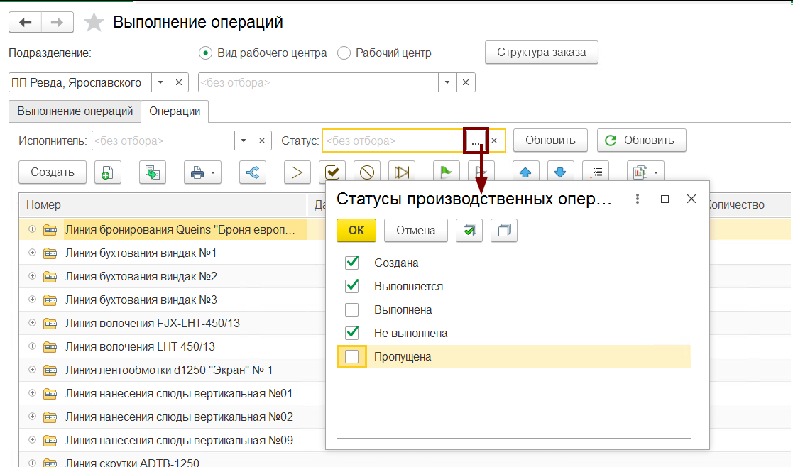
Task: Uncheck the Создана status checkbox
Action: [351, 263]
